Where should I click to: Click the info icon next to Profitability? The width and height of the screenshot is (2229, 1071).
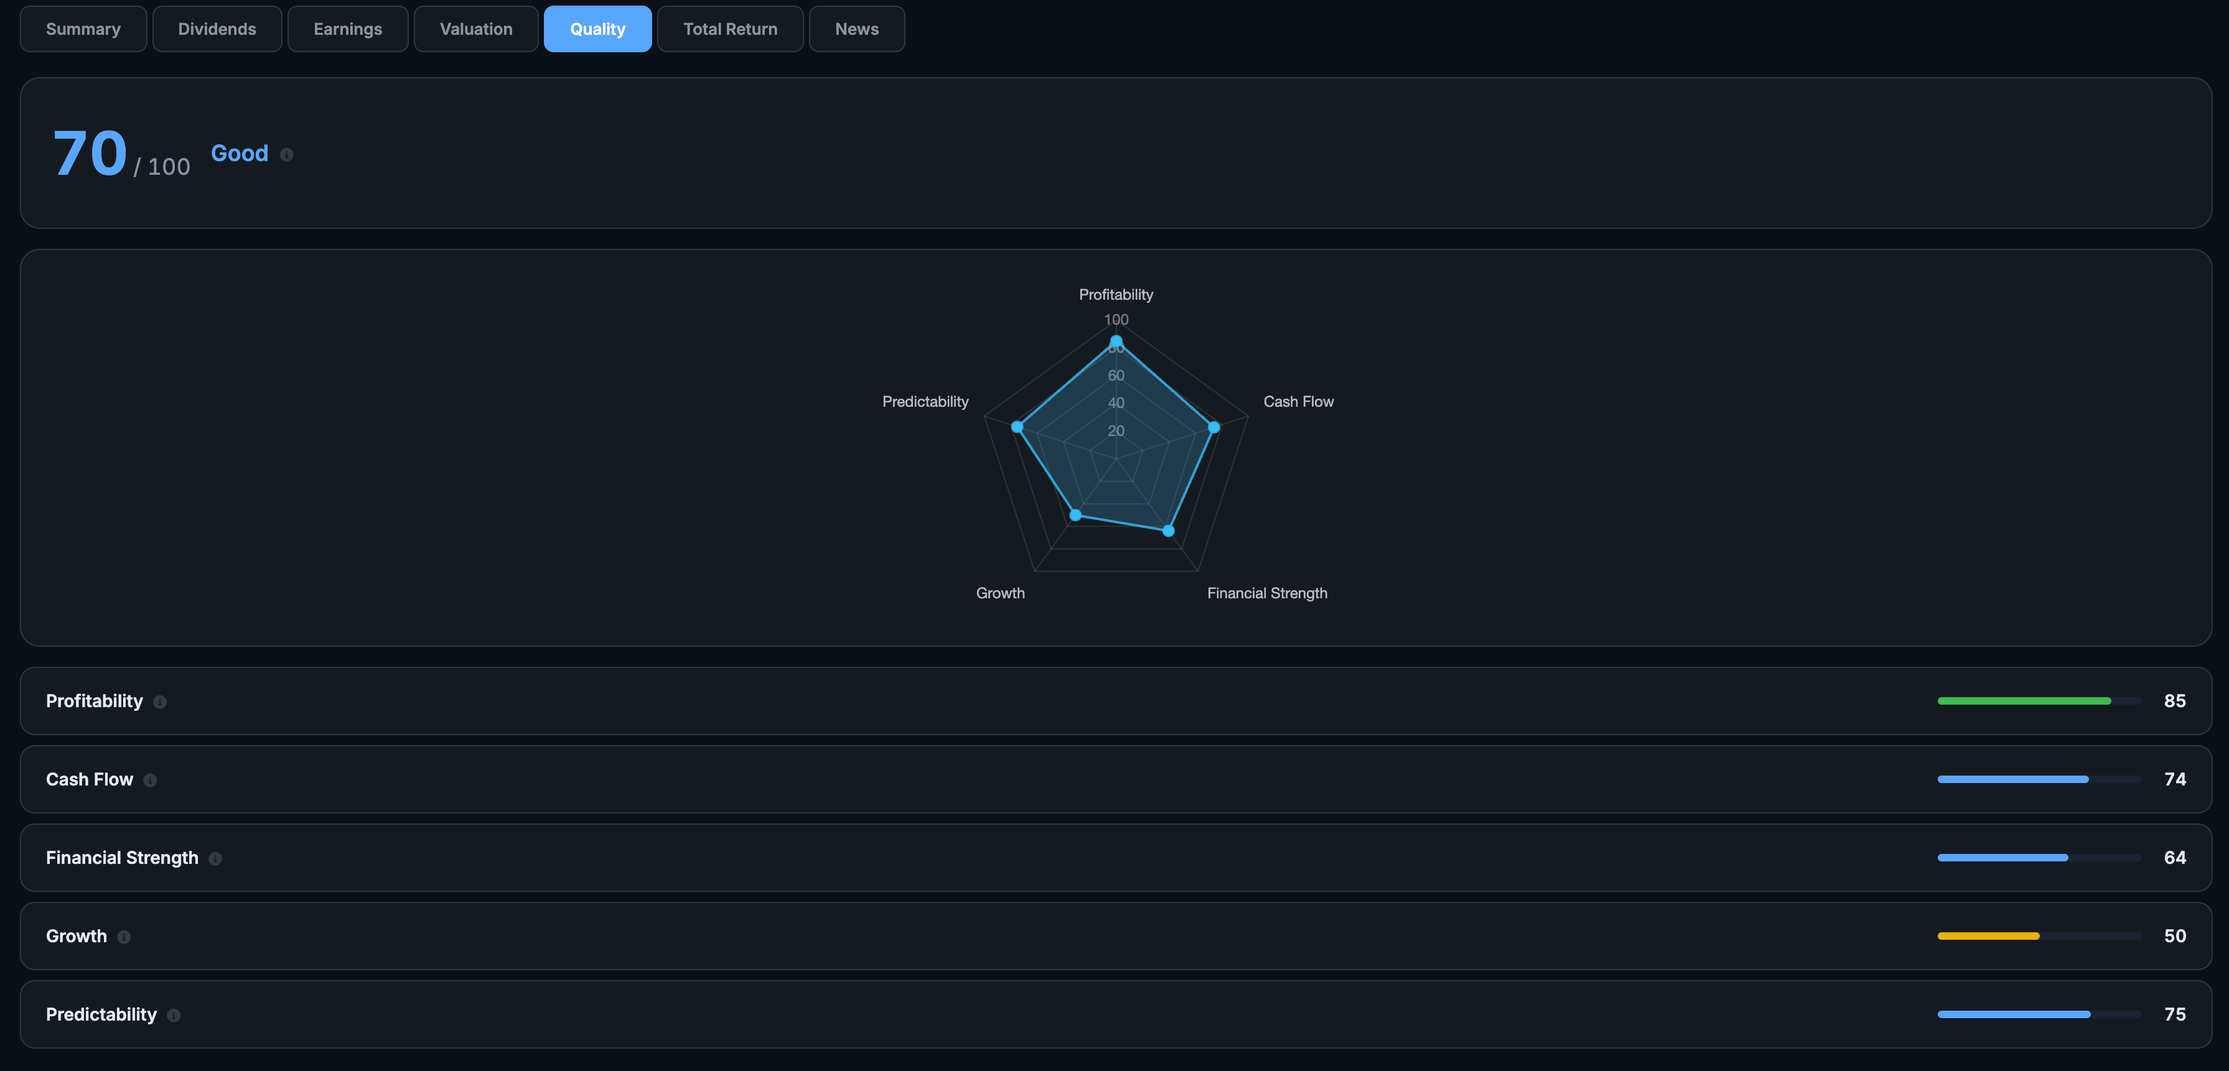pyautogui.click(x=160, y=702)
